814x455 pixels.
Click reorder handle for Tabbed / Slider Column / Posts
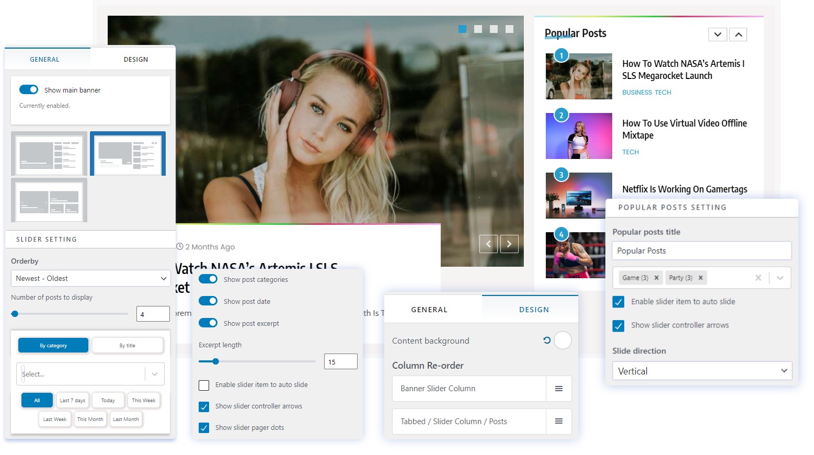[x=558, y=422]
